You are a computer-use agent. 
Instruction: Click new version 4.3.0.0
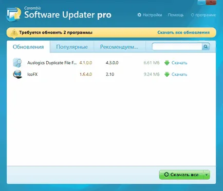(x=112, y=63)
